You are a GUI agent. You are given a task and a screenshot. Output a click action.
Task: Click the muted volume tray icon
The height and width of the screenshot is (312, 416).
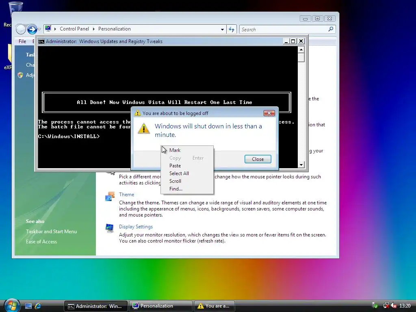click(394, 306)
